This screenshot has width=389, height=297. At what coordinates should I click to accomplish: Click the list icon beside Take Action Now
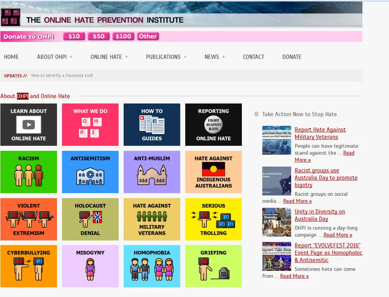click(257, 114)
